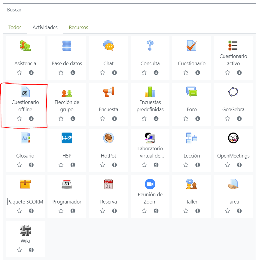Choose the Wiki activity icon
The image size is (259, 263).
click(25, 230)
